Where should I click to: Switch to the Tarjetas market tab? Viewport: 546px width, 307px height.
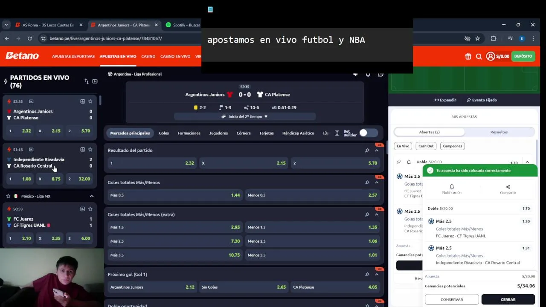point(267,133)
